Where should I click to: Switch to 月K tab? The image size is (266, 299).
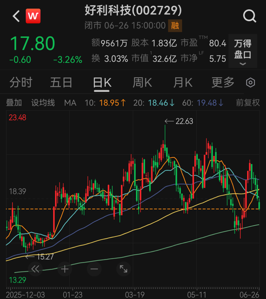[x=183, y=83]
